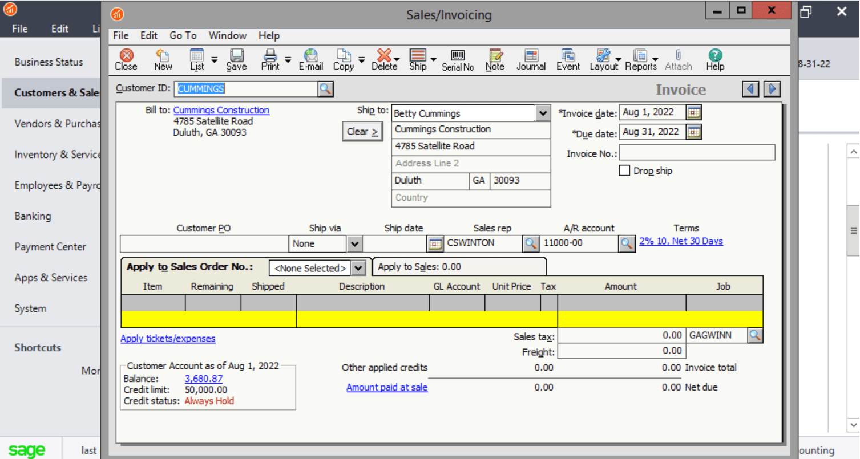
Task: Open the Ship date calendar picker
Action: pos(435,243)
